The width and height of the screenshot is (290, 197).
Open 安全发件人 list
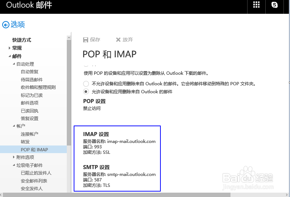(32, 189)
